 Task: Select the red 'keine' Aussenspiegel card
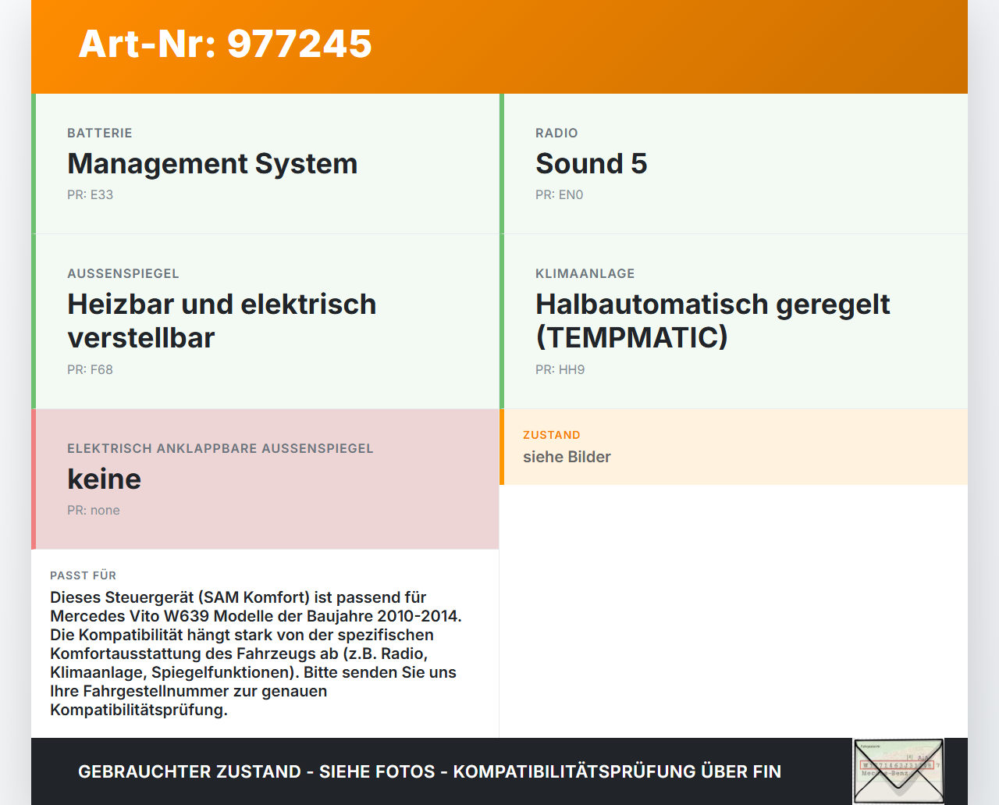pos(265,479)
